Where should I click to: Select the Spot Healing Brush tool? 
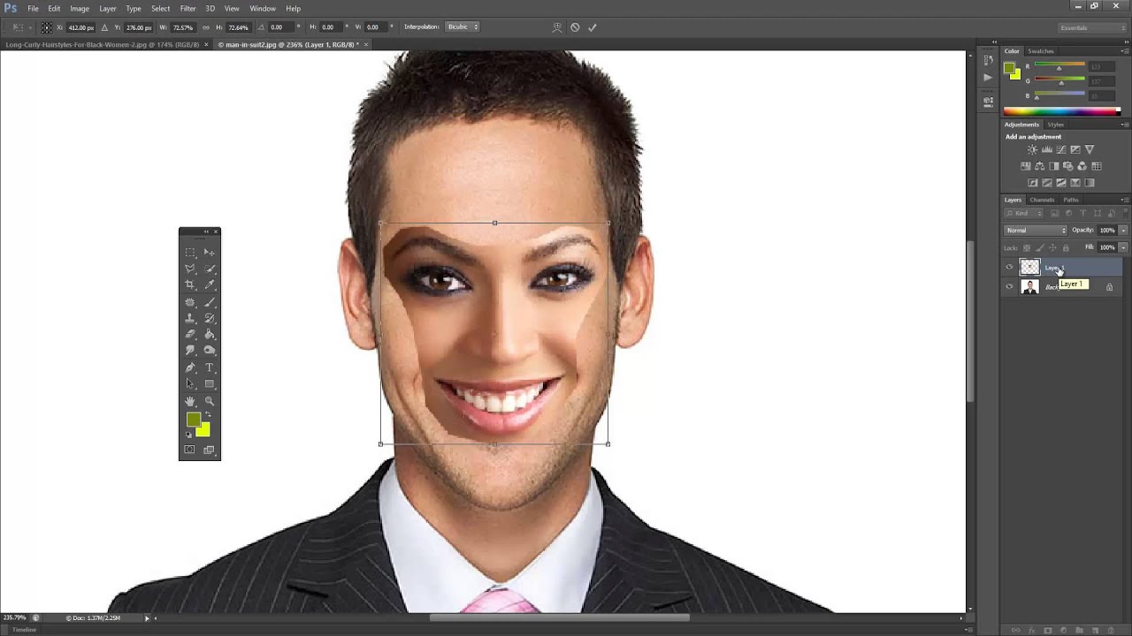tap(190, 302)
